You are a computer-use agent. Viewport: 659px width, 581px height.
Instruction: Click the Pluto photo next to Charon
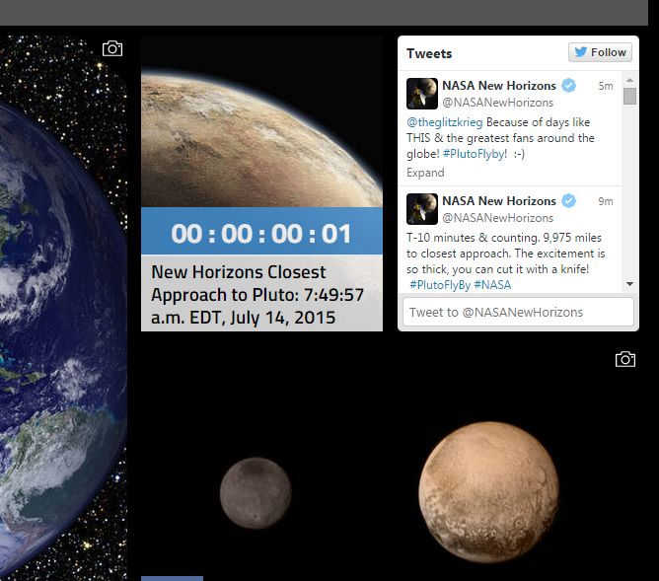click(x=488, y=492)
